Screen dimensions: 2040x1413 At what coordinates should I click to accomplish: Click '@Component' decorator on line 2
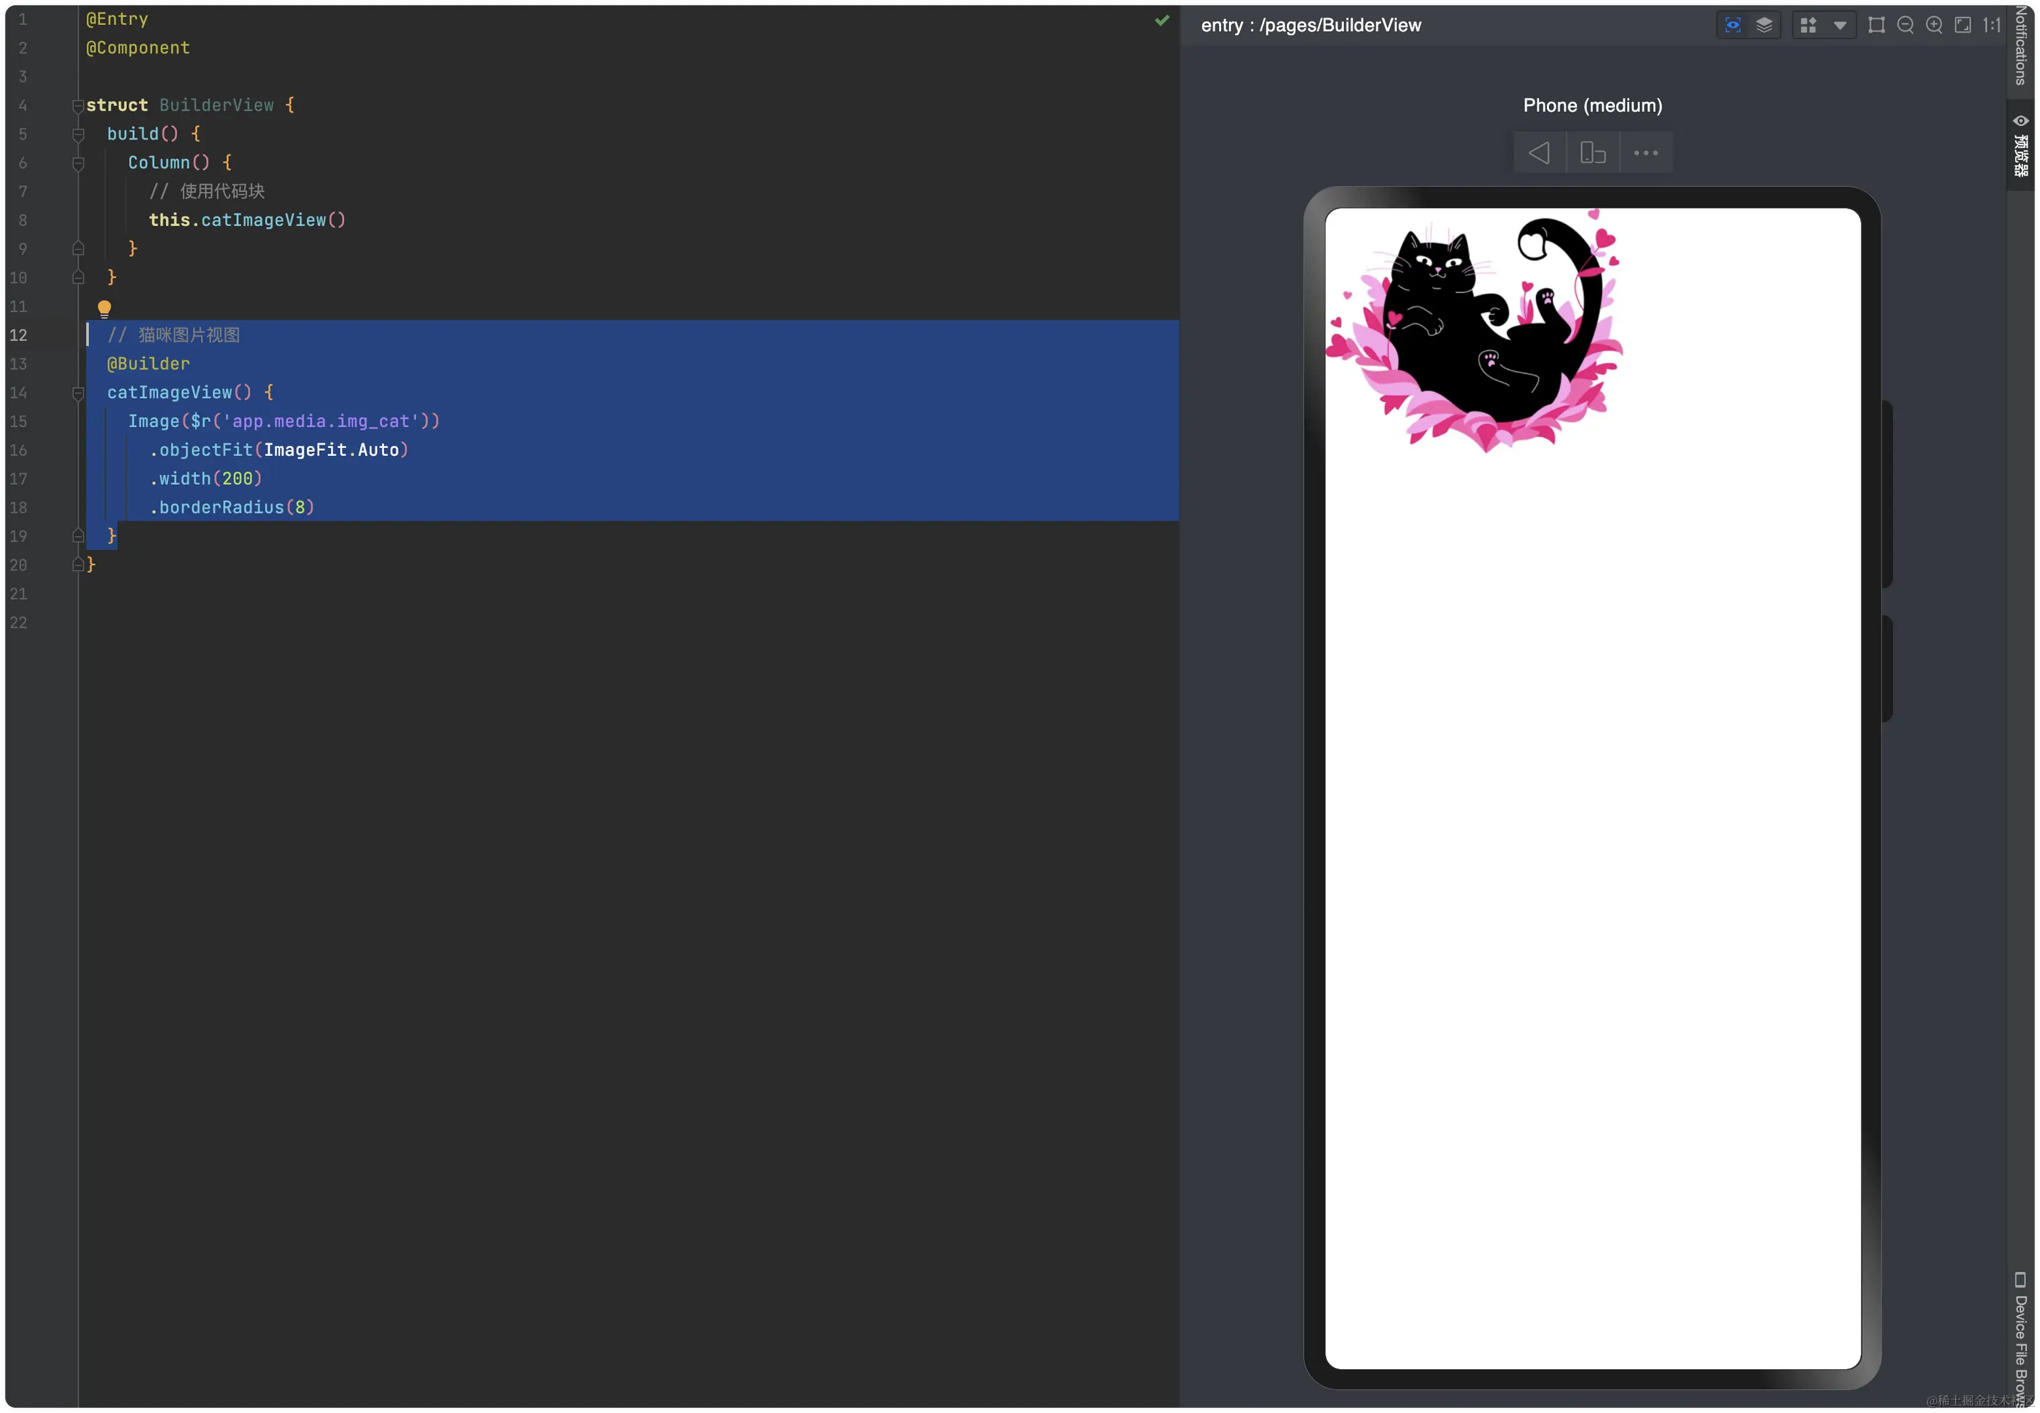(x=137, y=48)
